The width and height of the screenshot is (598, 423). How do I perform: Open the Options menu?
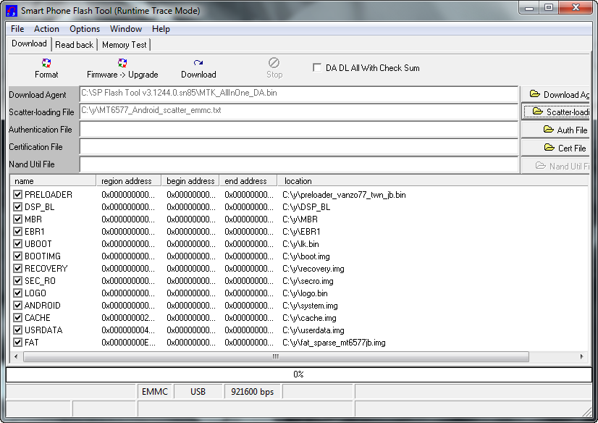[x=85, y=29]
